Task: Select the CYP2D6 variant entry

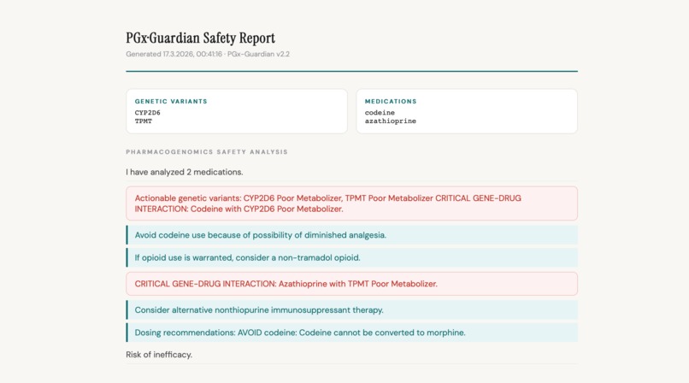Action: (147, 113)
